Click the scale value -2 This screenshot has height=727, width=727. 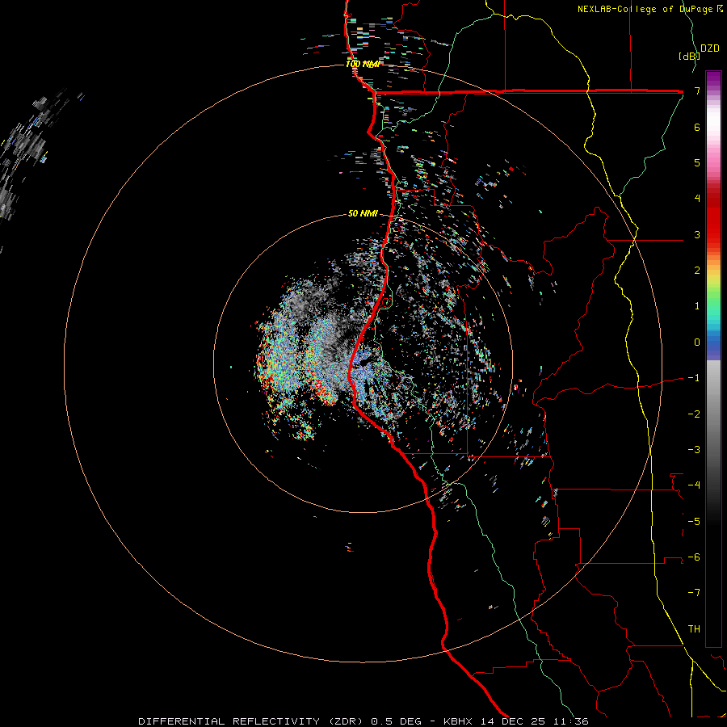[694, 414]
